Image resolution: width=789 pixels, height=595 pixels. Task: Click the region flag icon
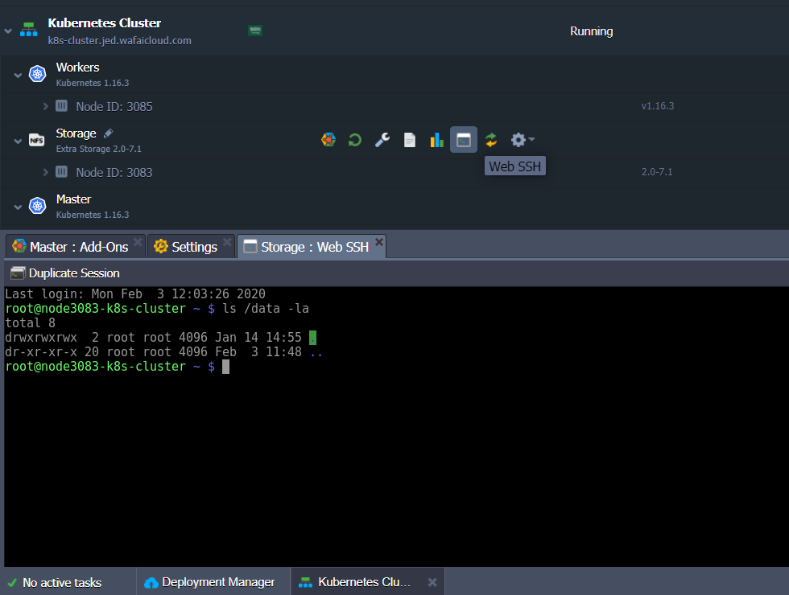pos(255,31)
